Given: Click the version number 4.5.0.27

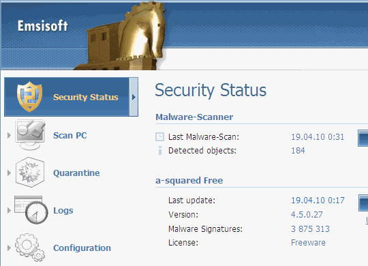Looking at the screenshot, I should [307, 215].
